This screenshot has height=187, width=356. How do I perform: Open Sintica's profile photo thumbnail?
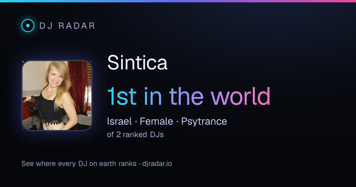pyautogui.click(x=57, y=96)
